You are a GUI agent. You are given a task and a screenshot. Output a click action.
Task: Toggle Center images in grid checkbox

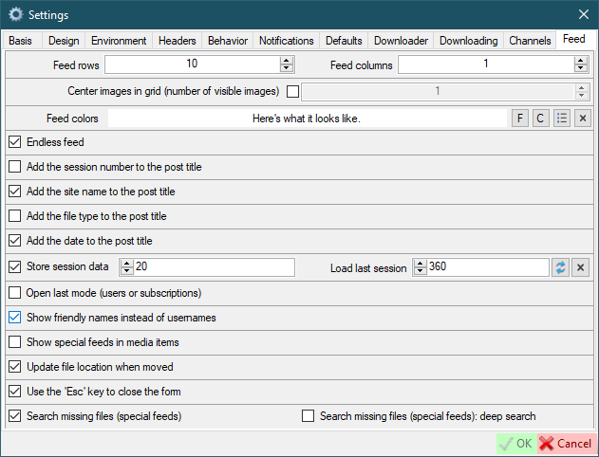tap(292, 92)
